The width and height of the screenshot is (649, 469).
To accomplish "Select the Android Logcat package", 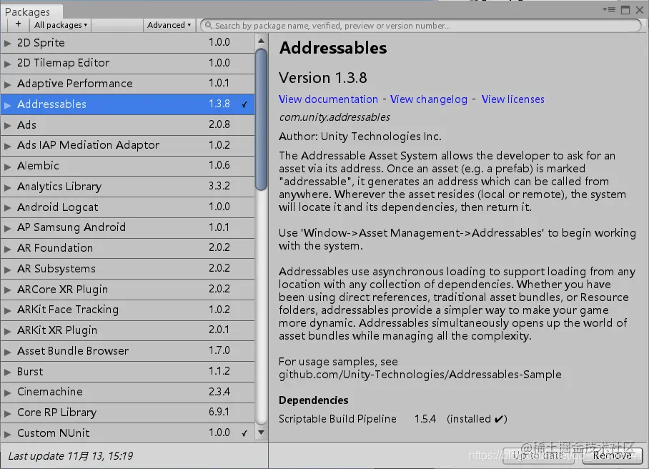I will (127, 207).
